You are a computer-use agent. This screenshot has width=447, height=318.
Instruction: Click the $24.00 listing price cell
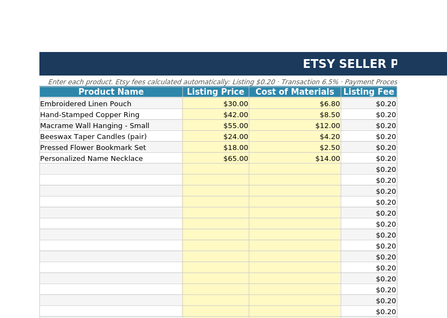pyautogui.click(x=216, y=136)
